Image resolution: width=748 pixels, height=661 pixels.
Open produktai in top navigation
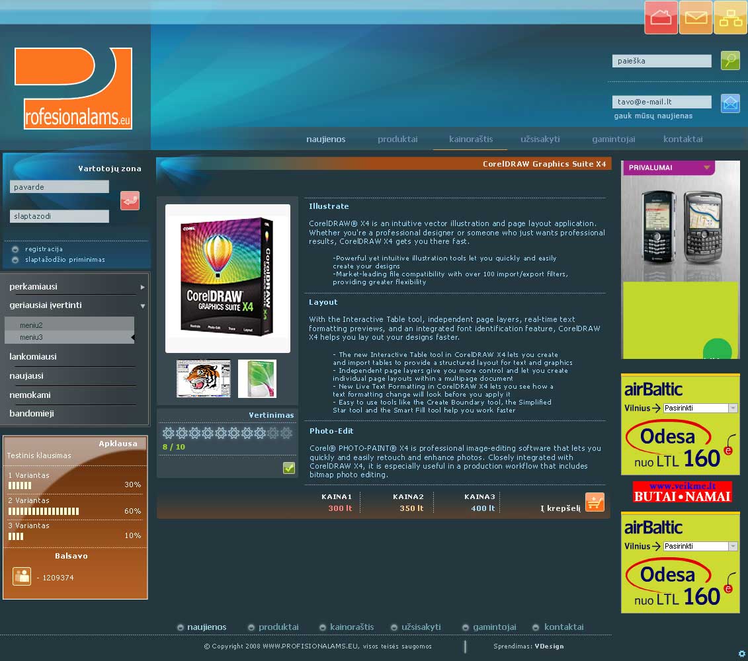click(x=397, y=139)
